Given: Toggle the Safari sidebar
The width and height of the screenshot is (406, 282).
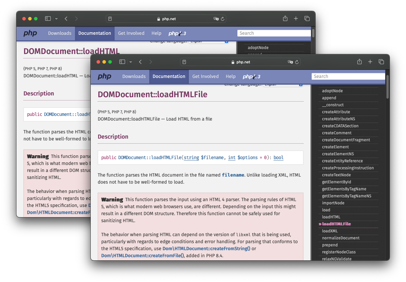Looking at the screenshot, I should coord(122,62).
